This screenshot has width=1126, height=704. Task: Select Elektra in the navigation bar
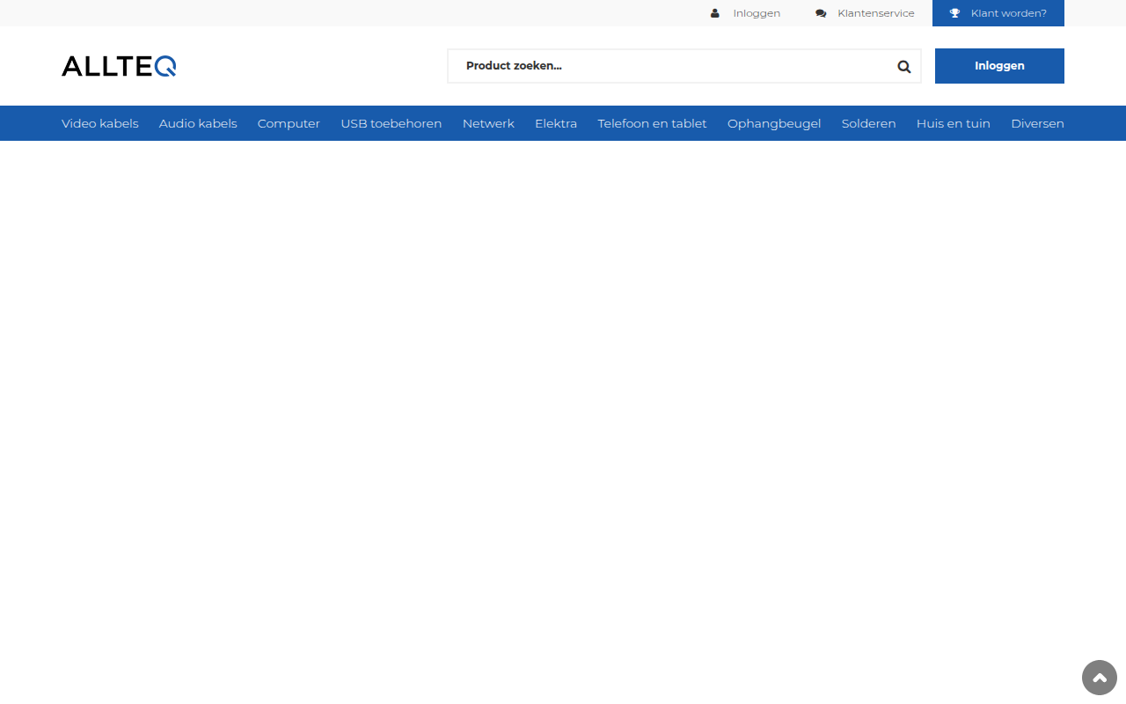(x=556, y=123)
